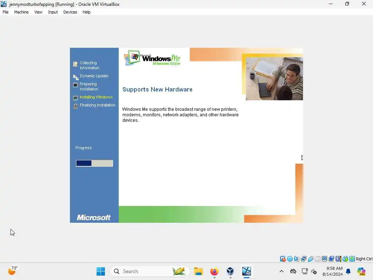
Task: Open the Windows Start menu
Action: click(101, 271)
